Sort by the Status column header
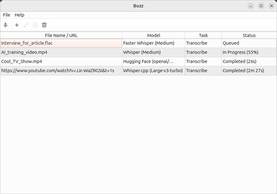Image resolution: width=277 pixels, height=194 pixels. click(249, 35)
